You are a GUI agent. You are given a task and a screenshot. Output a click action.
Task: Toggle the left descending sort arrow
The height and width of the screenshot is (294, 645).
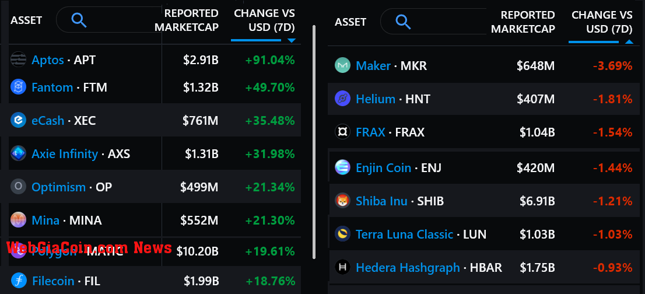point(291,41)
